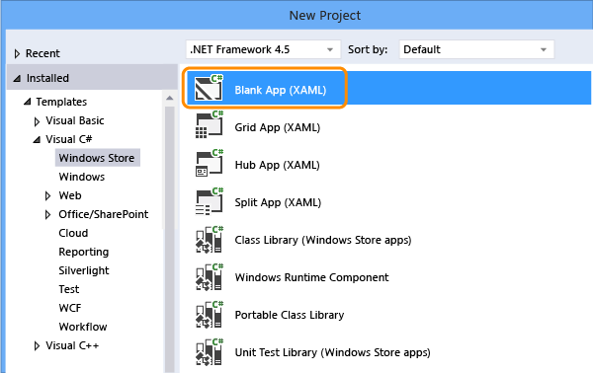Expand the Office/SharePoint node arrow

(47, 214)
